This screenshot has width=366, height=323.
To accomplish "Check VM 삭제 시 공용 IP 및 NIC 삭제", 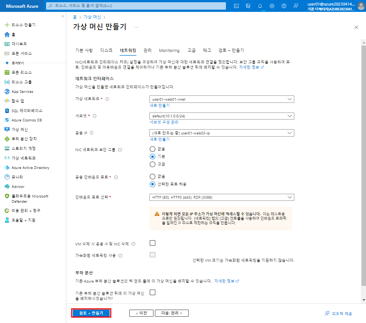I will (152, 243).
